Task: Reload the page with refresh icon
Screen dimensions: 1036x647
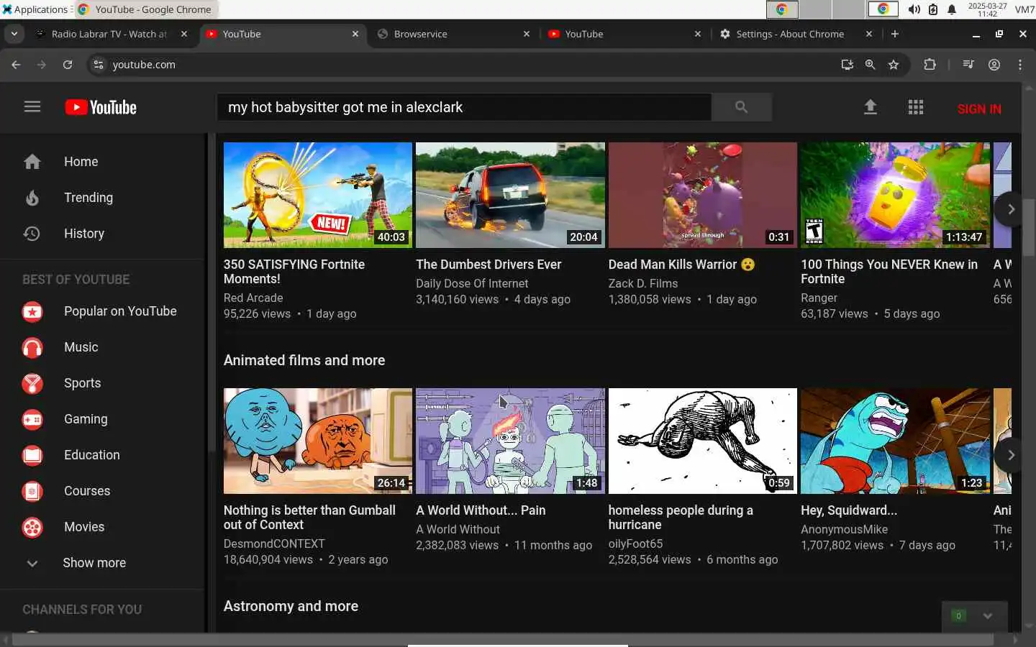Action: point(68,65)
